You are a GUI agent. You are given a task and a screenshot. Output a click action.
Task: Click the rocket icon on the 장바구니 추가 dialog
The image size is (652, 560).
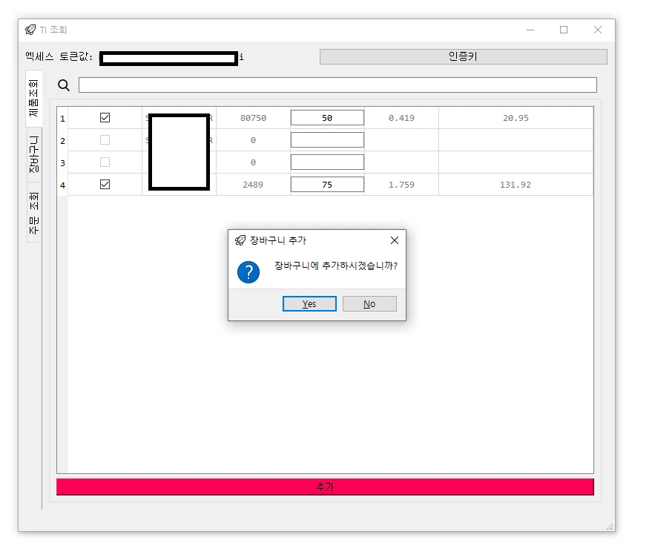239,240
